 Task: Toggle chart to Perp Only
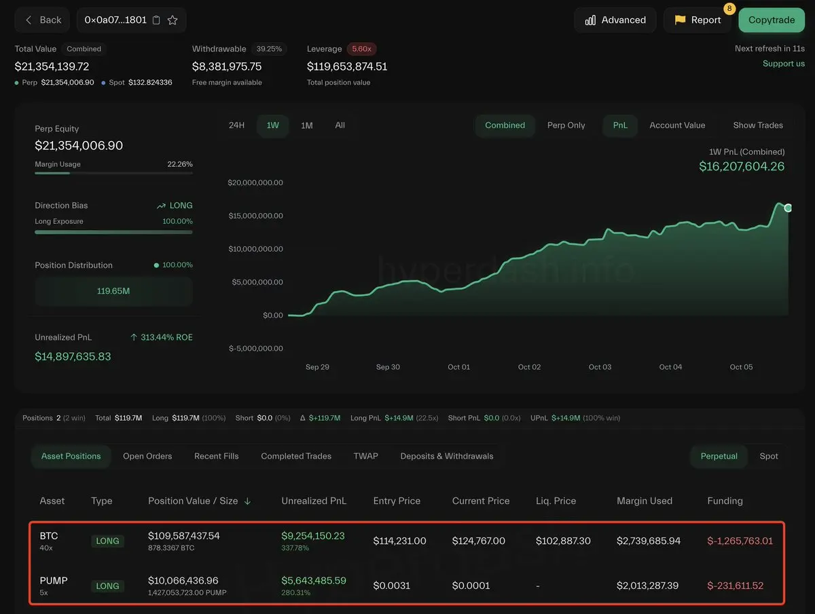[566, 126]
